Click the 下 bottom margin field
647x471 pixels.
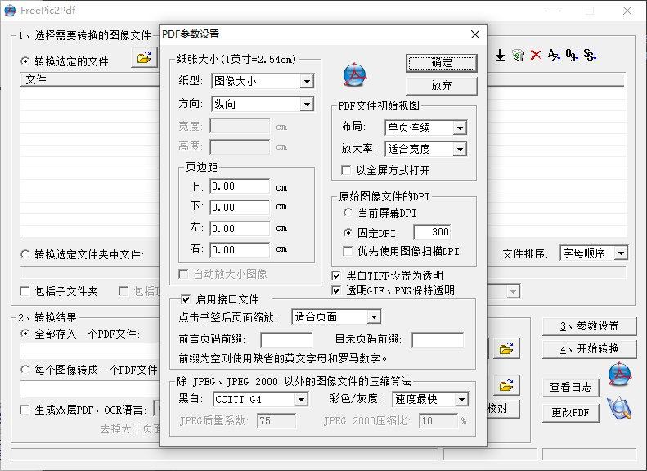[x=240, y=208]
